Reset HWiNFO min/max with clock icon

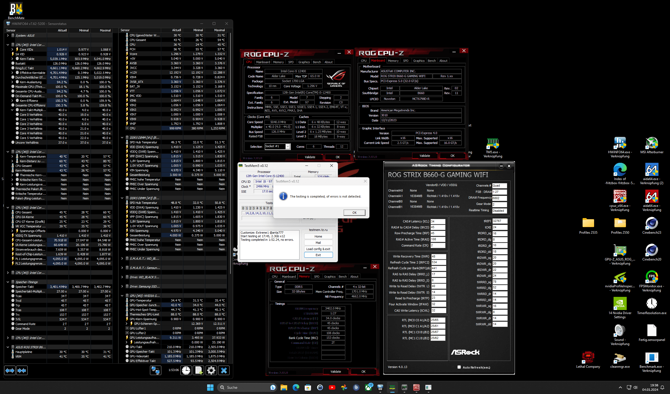click(186, 370)
